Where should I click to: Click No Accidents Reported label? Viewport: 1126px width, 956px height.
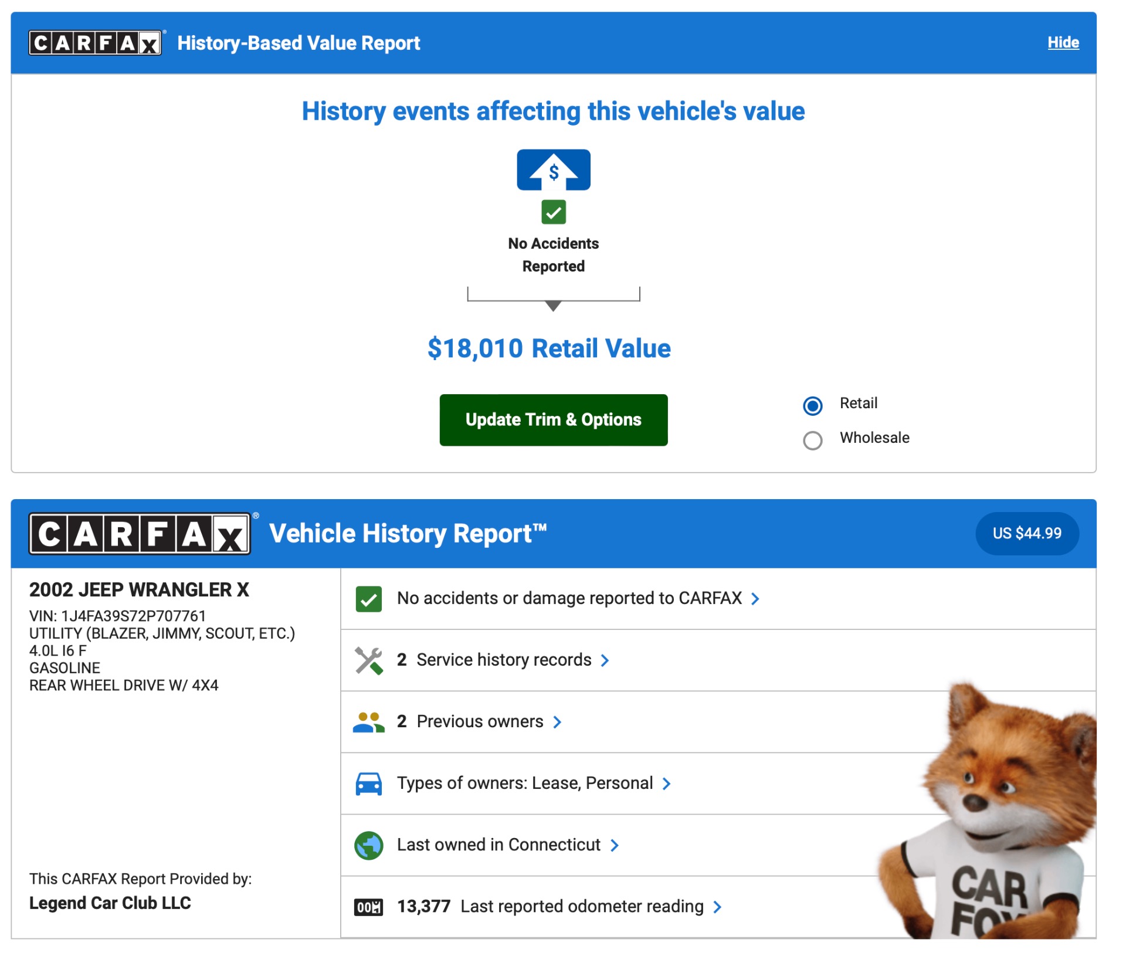553,255
